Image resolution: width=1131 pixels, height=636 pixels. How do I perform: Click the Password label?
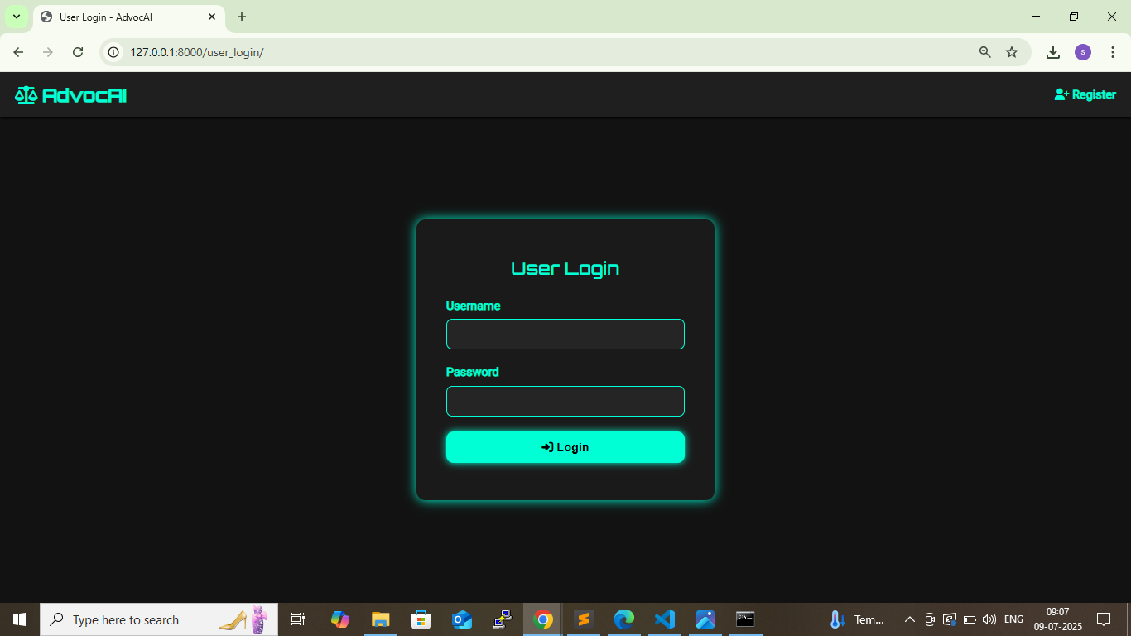[x=472, y=372]
